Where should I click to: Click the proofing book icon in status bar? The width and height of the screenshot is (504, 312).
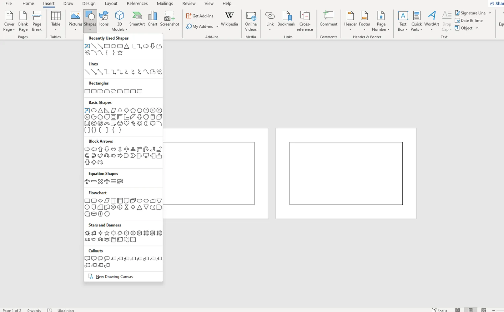point(49,310)
